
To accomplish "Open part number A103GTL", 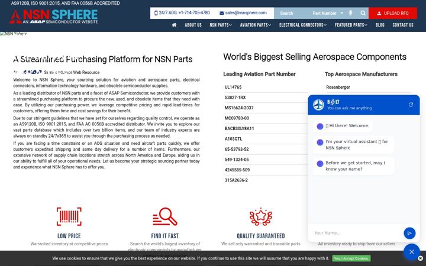I will pyautogui.click(x=233, y=139).
